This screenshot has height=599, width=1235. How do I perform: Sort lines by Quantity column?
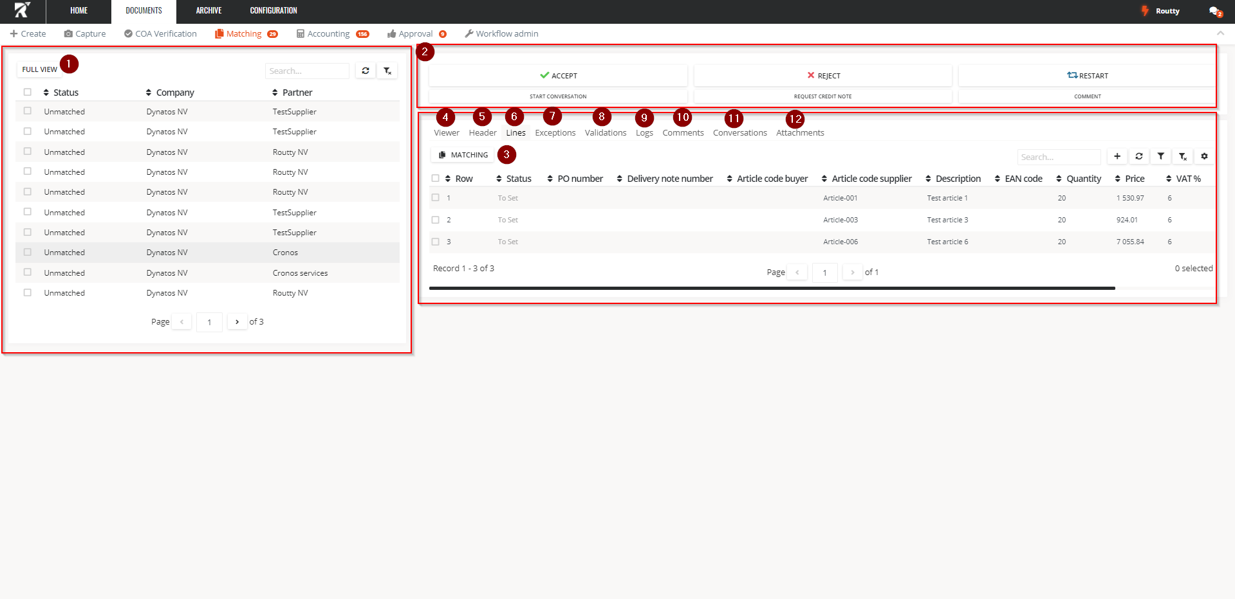(1079, 179)
